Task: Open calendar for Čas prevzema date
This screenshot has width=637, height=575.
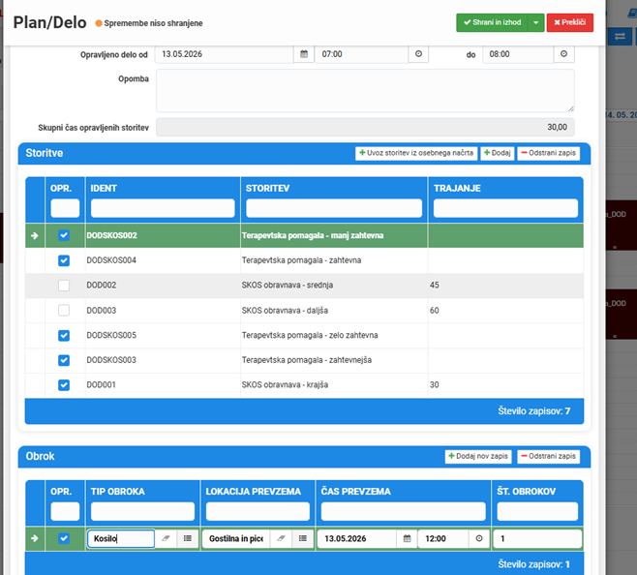Action: pyautogui.click(x=407, y=538)
